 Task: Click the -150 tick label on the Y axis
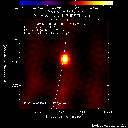tap(14, 62)
